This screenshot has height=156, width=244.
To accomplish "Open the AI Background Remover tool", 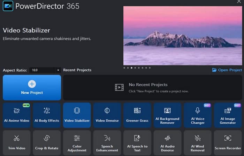I will point(167,115).
